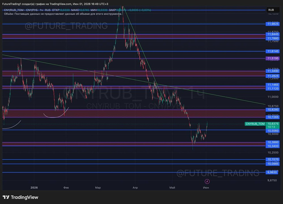Click the FutureTrading1 chart author header text
The width and height of the screenshot is (283, 204).
pyautogui.click(x=55, y=4)
